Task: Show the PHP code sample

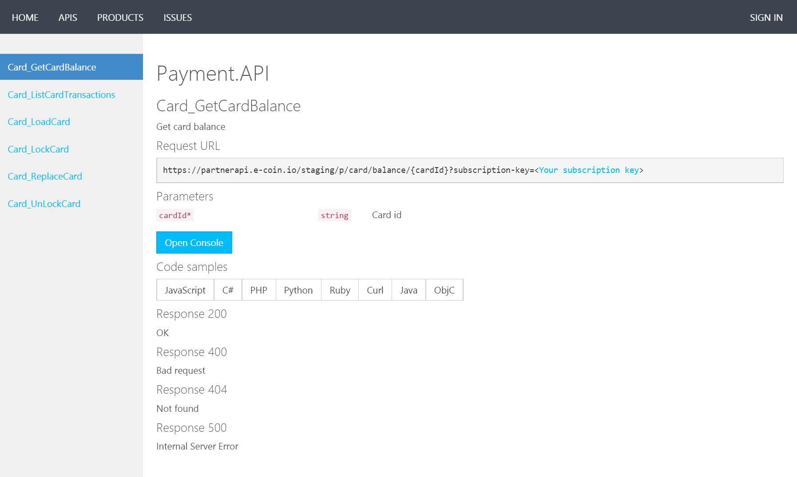Action: (x=259, y=289)
